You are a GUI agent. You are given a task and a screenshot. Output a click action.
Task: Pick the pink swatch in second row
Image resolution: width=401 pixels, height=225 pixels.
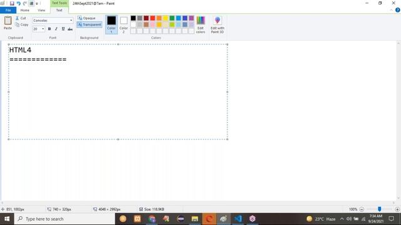click(x=153, y=24)
